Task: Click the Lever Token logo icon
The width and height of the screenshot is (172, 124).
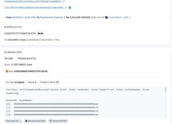Action: coord(106,17)
